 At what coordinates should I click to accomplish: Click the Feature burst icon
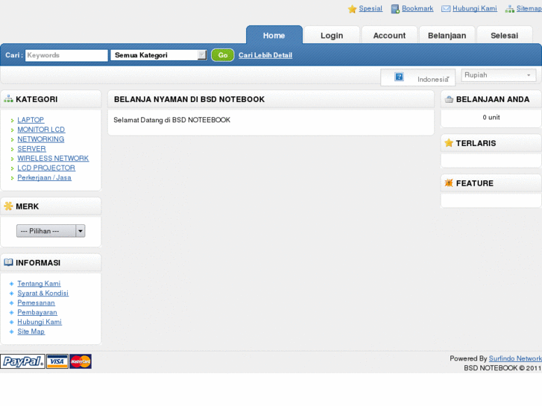(449, 183)
